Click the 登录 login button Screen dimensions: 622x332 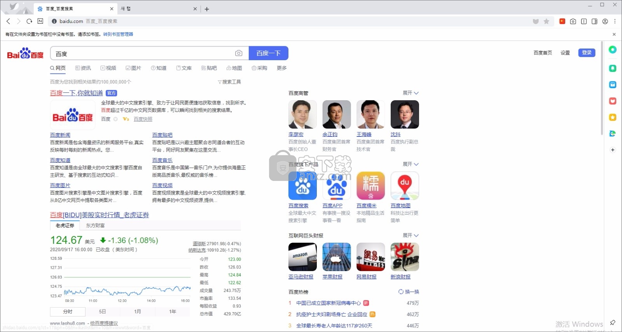click(587, 52)
